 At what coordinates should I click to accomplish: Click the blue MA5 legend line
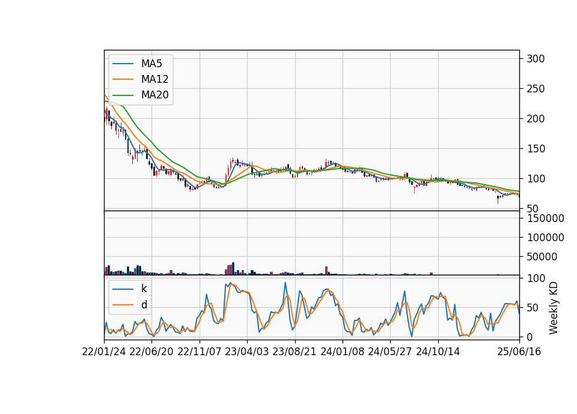123,64
